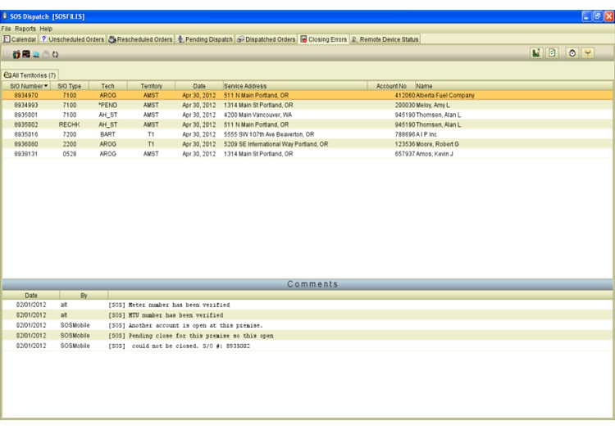Switch to Rescheduled Orders tab
The height and width of the screenshot is (430, 615).
pos(140,39)
